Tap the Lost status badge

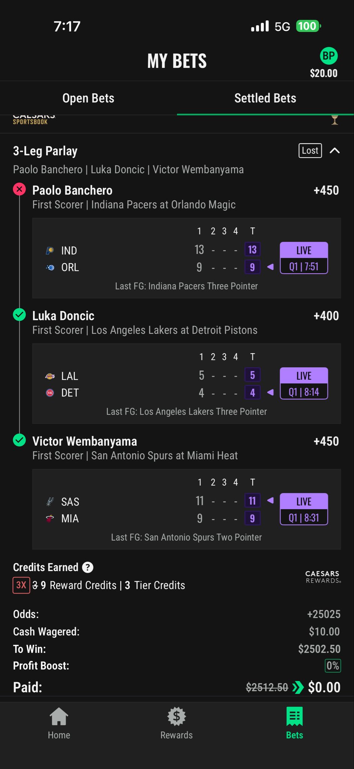click(310, 151)
